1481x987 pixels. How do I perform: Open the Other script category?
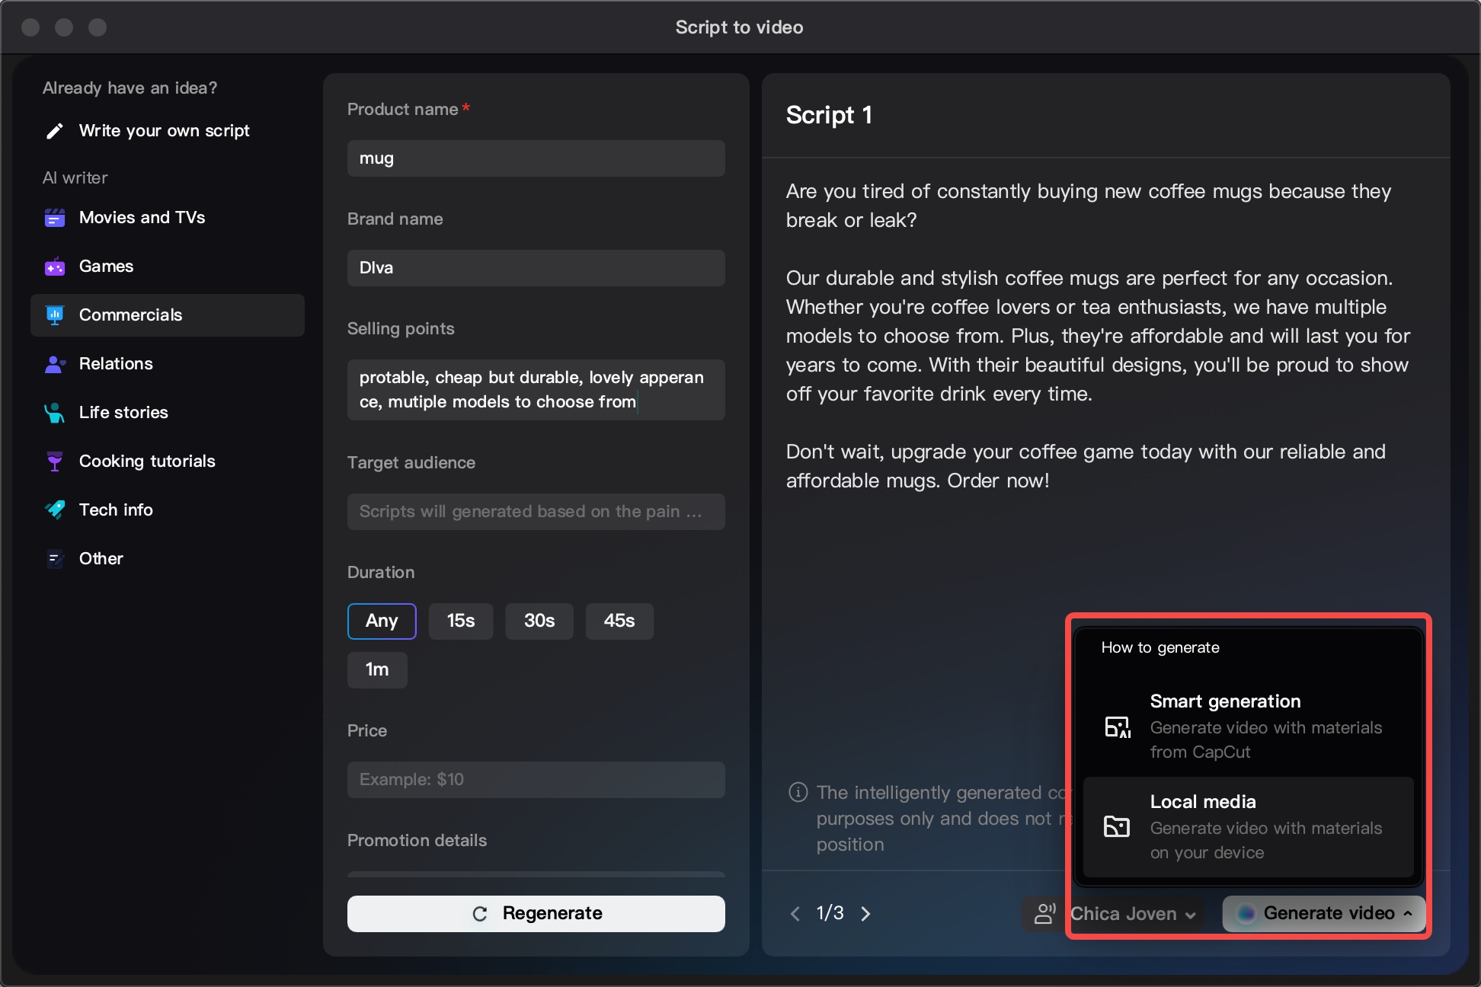pyautogui.click(x=101, y=558)
